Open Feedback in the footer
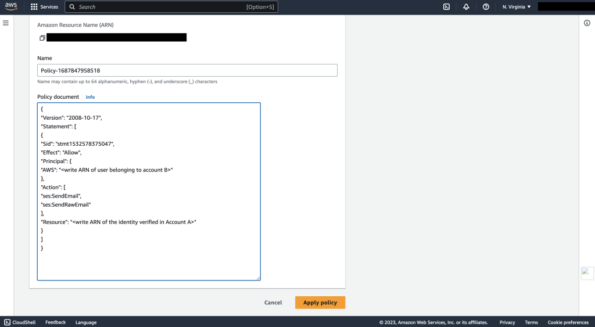 [55, 322]
